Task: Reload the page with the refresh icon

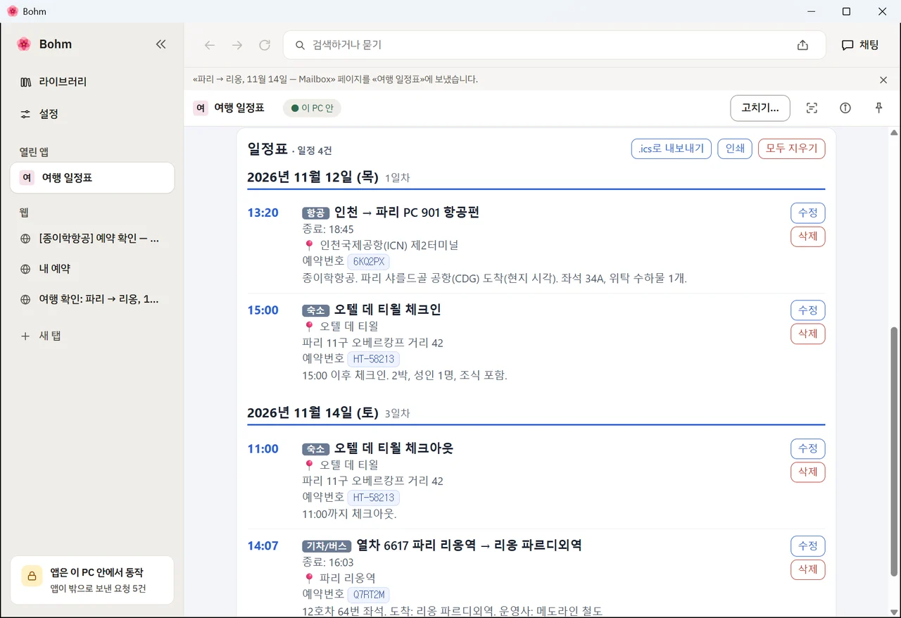Action: (265, 45)
